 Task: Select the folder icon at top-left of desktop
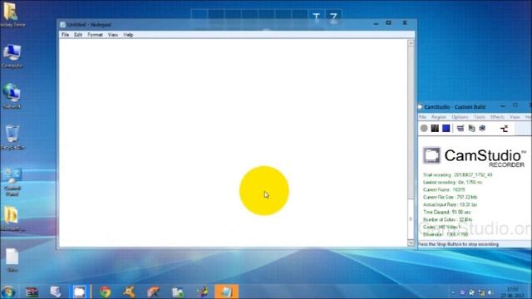[x=12, y=14]
